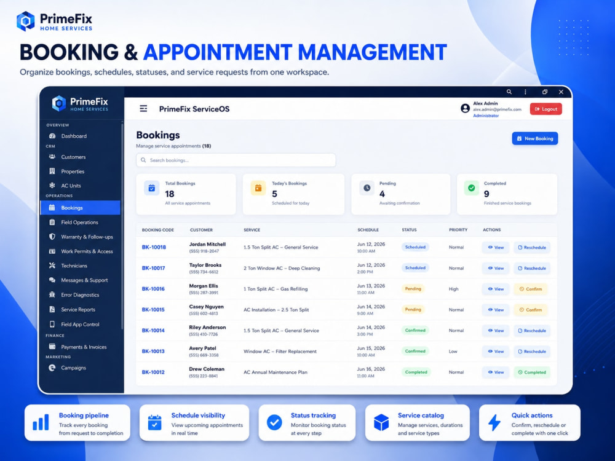
Task: Click the Technicians tools icon
Action: 52,266
